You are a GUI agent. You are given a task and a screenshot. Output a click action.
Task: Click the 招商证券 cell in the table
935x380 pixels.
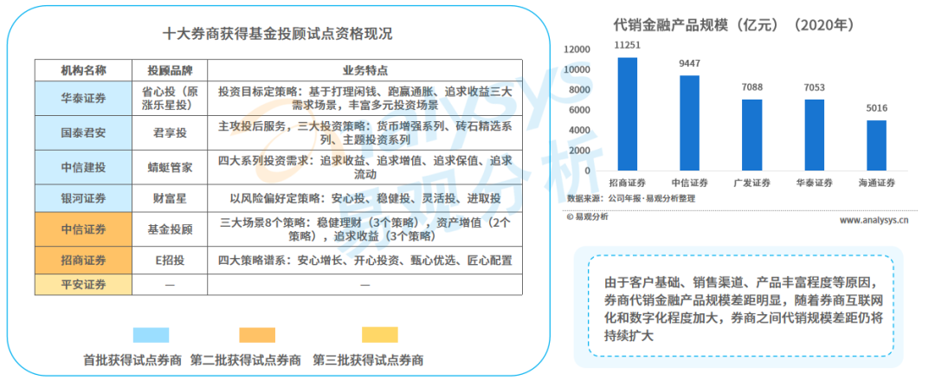coord(83,260)
